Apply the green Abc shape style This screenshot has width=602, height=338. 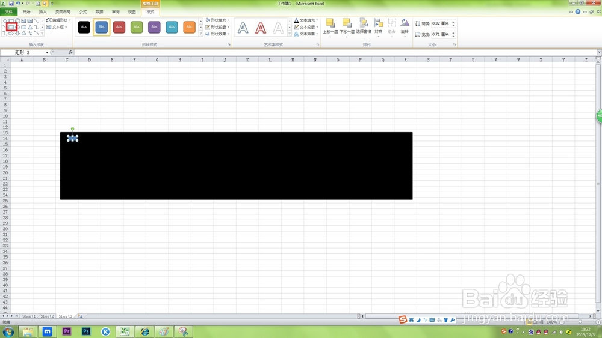coord(137,27)
